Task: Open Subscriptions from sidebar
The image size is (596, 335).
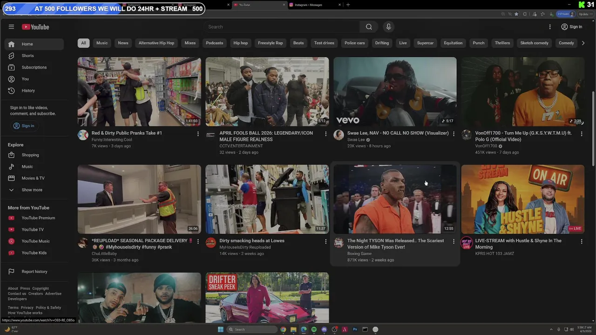Action: 34,67
